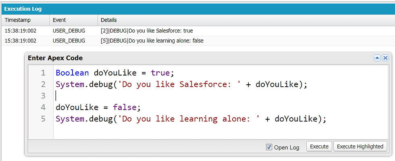Place the cursor in the 'Boolean doYouLike = true;' line
The height and width of the screenshot is (161, 395).
coord(115,73)
